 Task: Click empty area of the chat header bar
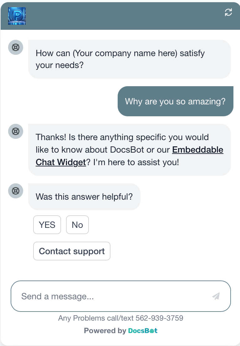[123, 16]
